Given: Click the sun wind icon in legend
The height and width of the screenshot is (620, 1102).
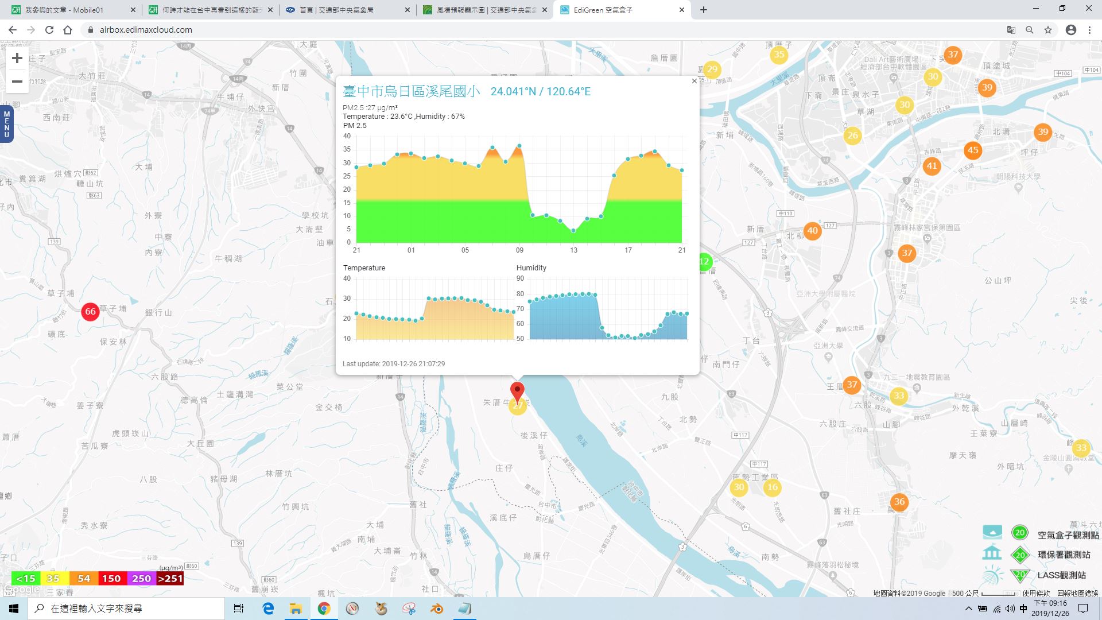Looking at the screenshot, I should (x=992, y=575).
